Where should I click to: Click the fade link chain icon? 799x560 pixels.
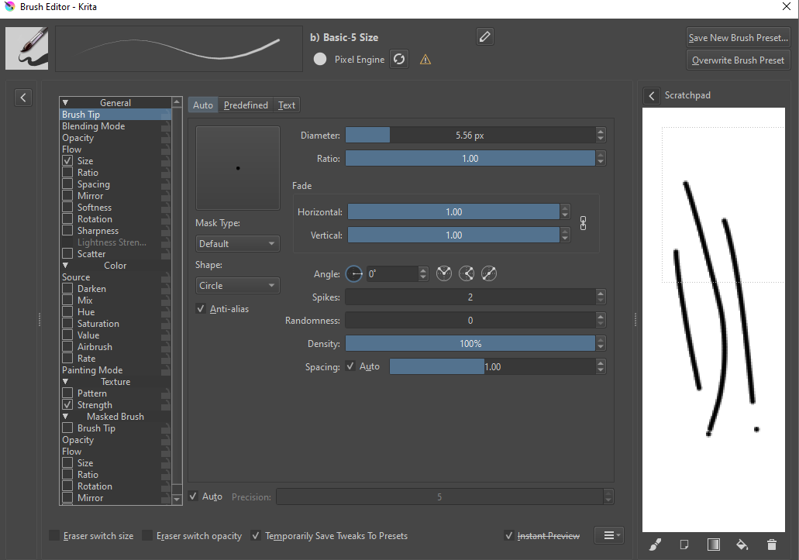584,223
